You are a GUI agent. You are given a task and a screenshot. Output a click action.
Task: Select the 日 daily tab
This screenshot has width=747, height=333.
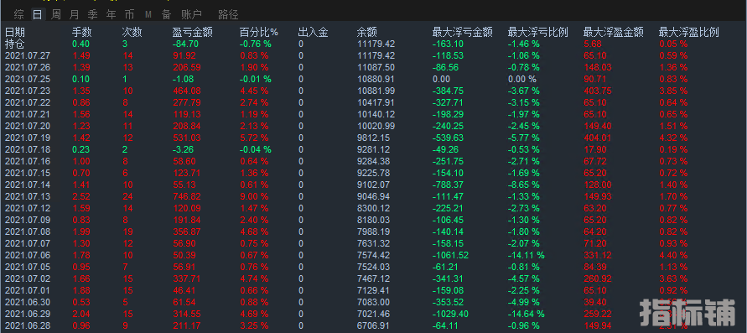click(x=37, y=14)
